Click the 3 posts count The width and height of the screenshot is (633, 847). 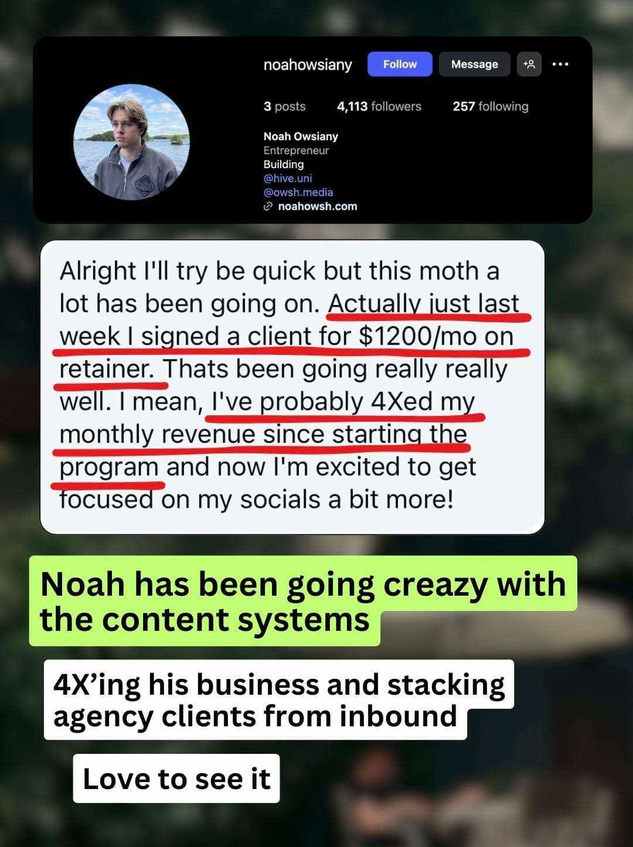click(285, 106)
